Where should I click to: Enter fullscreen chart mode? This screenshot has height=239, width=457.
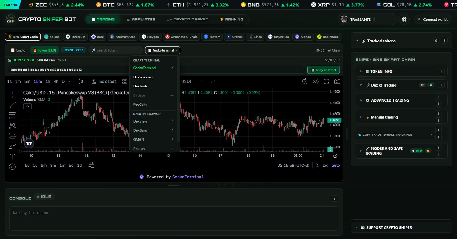(326, 81)
